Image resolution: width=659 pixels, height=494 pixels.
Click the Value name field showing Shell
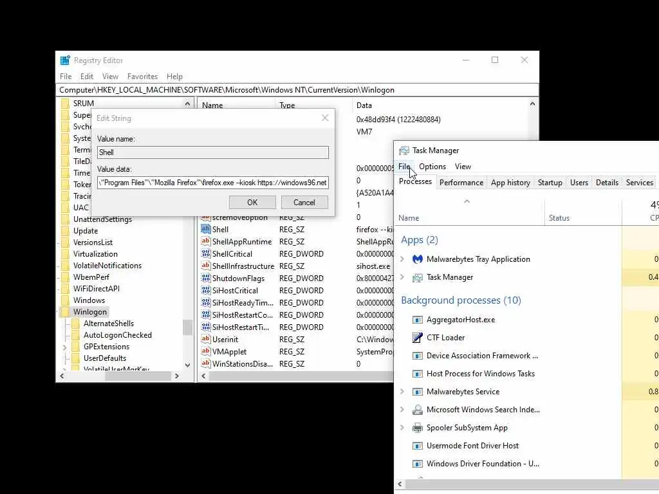[x=212, y=152]
